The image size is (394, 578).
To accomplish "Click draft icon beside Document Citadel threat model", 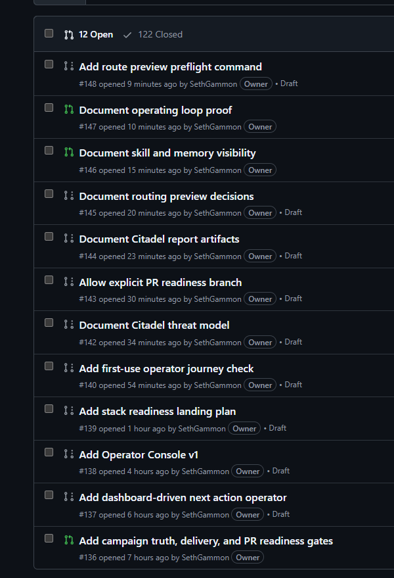I will coord(69,324).
